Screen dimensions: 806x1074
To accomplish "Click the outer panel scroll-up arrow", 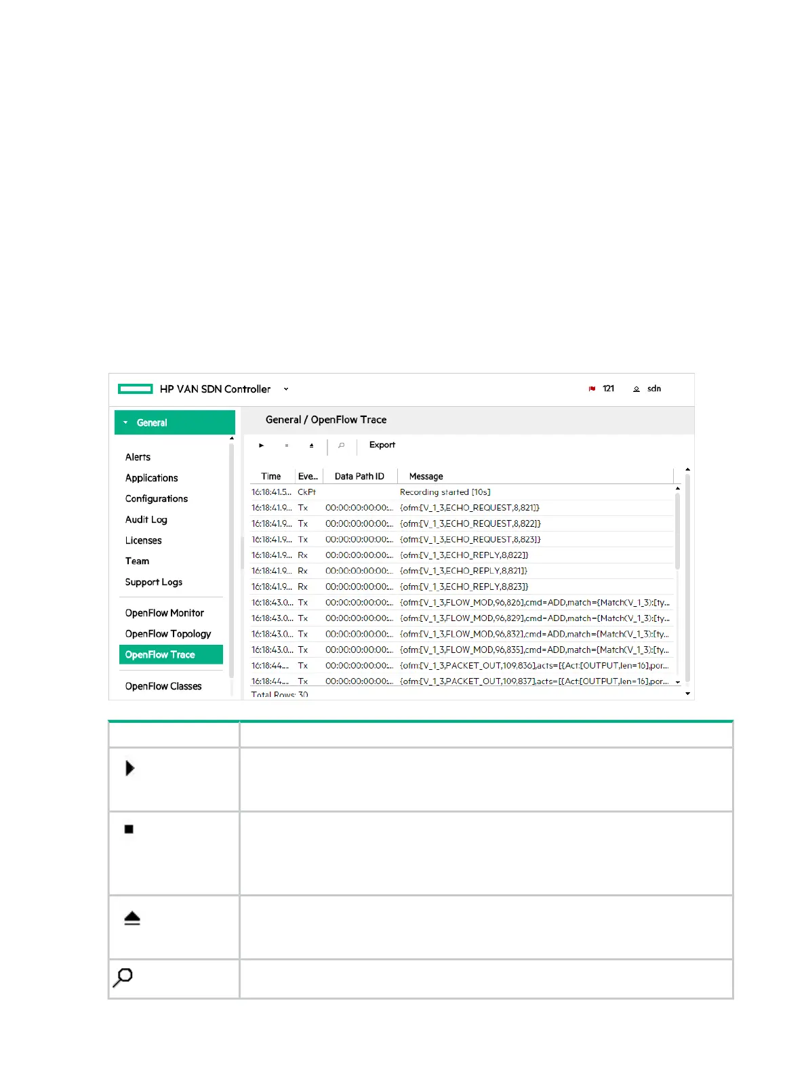I will pyautogui.click(x=688, y=469).
